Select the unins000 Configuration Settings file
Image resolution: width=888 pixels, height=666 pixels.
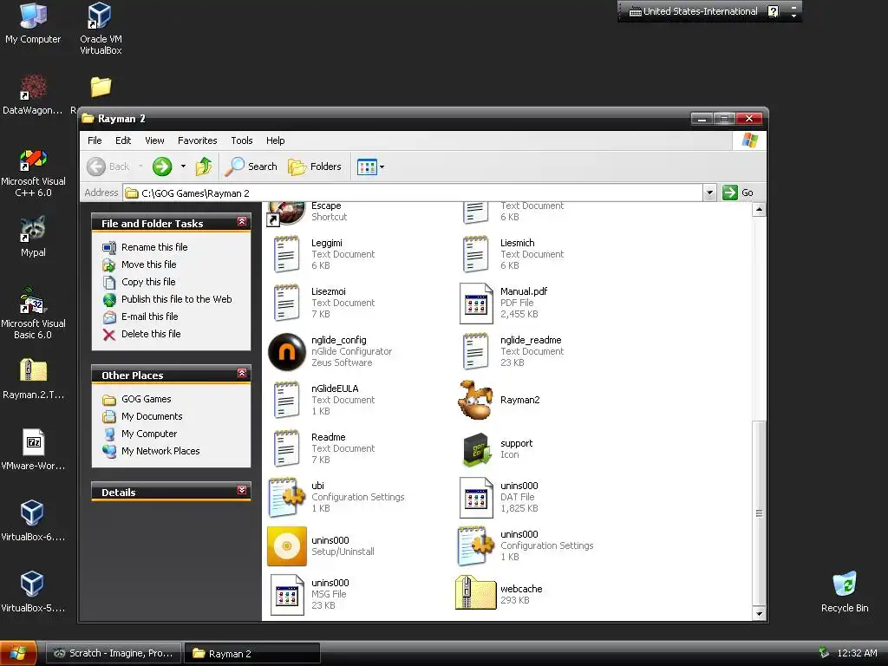pos(475,546)
